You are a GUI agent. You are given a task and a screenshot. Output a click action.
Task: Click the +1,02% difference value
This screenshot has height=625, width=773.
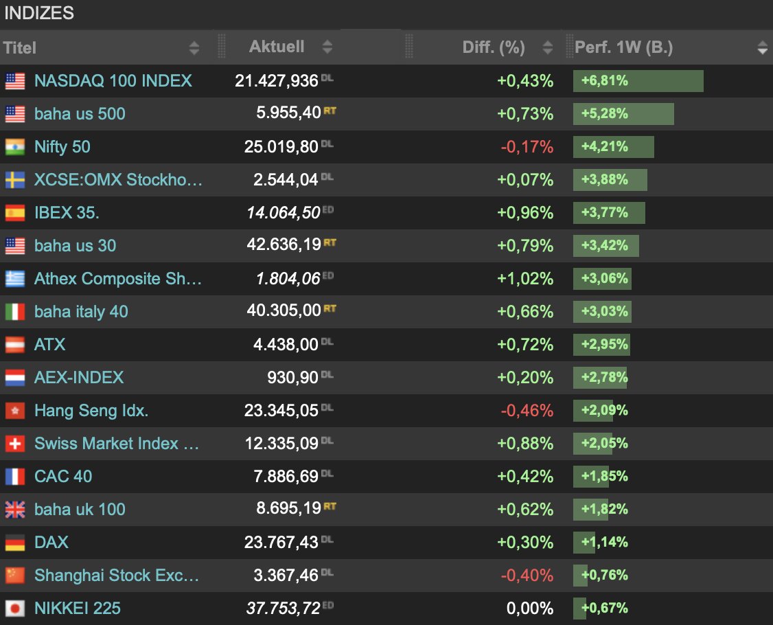[525, 279]
